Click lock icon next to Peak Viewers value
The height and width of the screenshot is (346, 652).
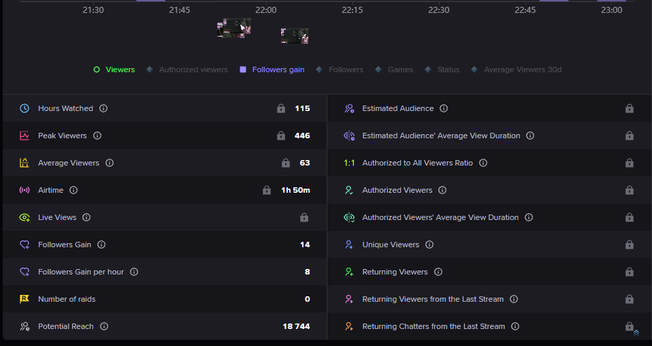[281, 136]
